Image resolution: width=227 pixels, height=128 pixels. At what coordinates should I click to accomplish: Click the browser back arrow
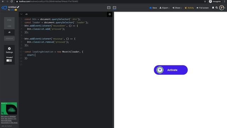point(3,1)
